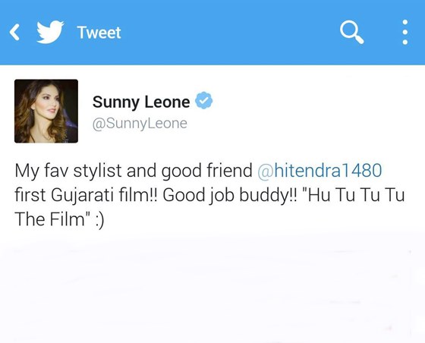425x343 pixels.
Task: Open search with the magnifier icon
Action: tap(352, 32)
